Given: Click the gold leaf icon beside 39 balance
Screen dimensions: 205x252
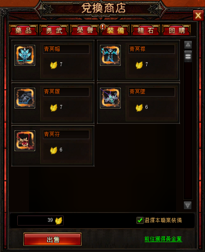Looking at the screenshot, I should 59,221.
